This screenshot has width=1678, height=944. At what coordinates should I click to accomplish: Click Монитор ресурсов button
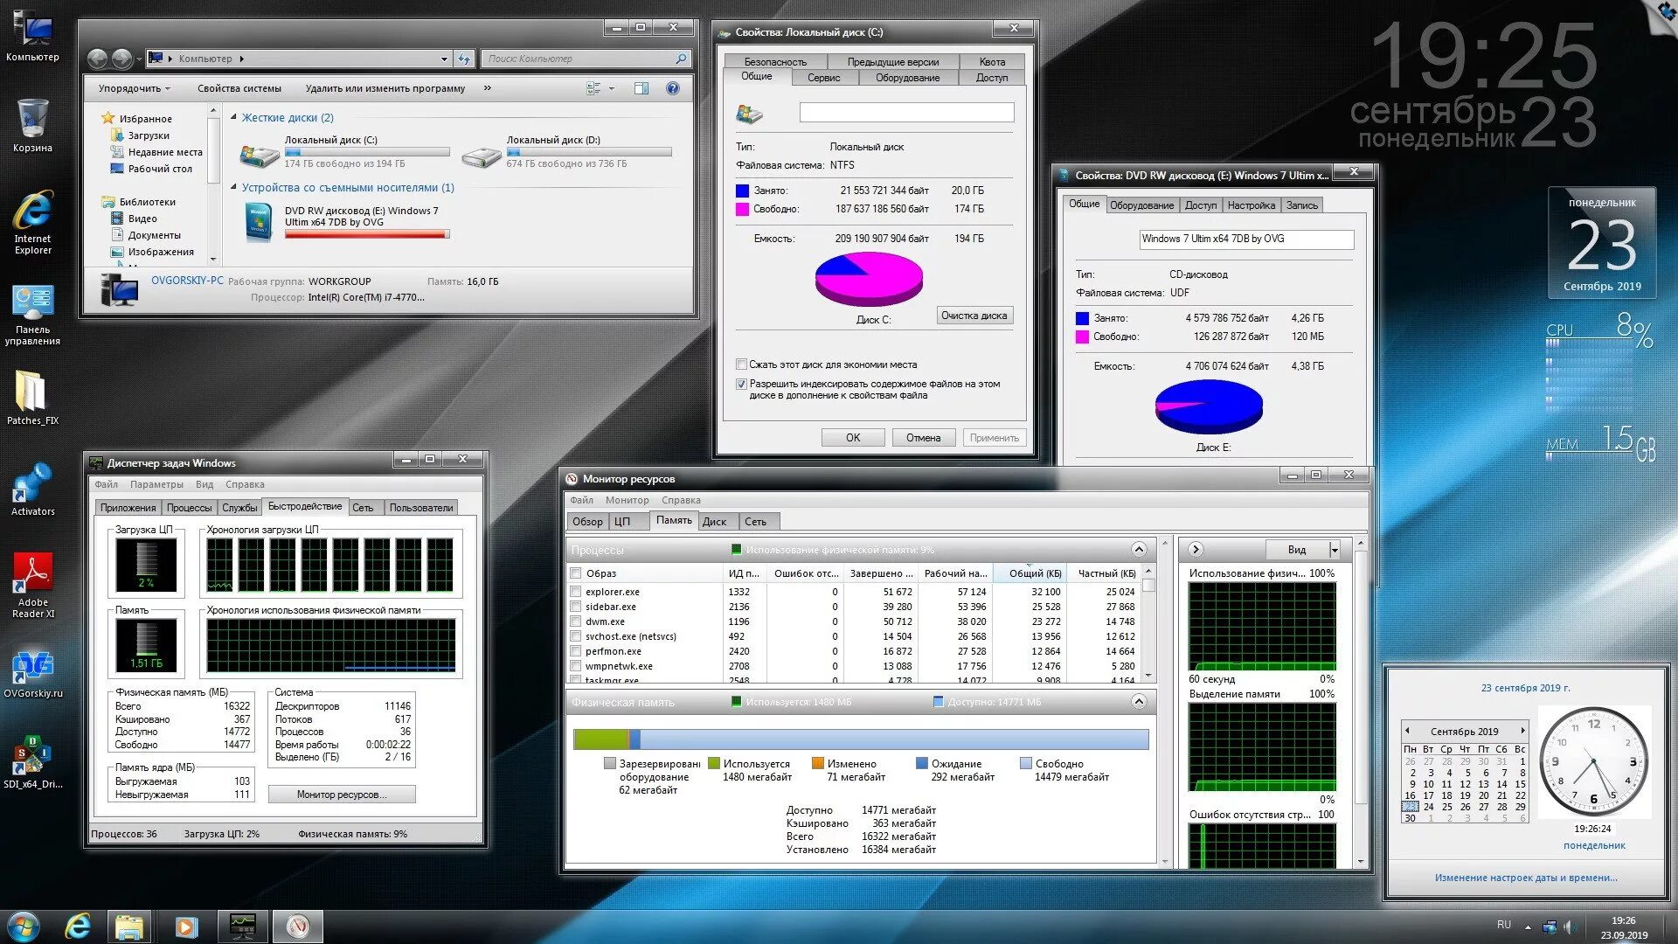(342, 795)
